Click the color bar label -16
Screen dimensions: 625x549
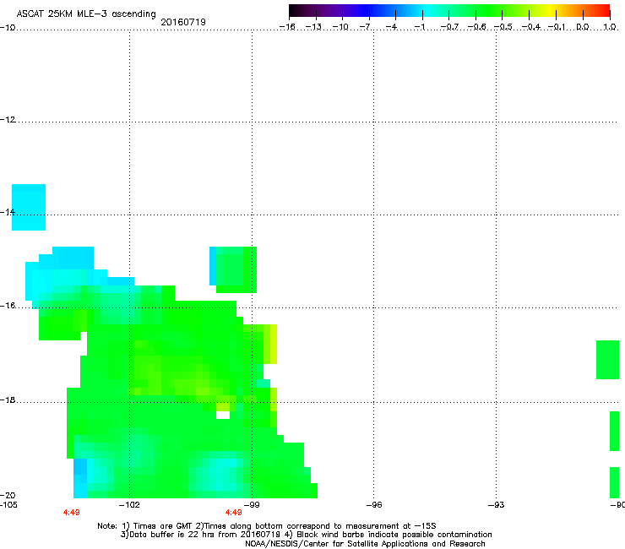pyautogui.click(x=287, y=27)
